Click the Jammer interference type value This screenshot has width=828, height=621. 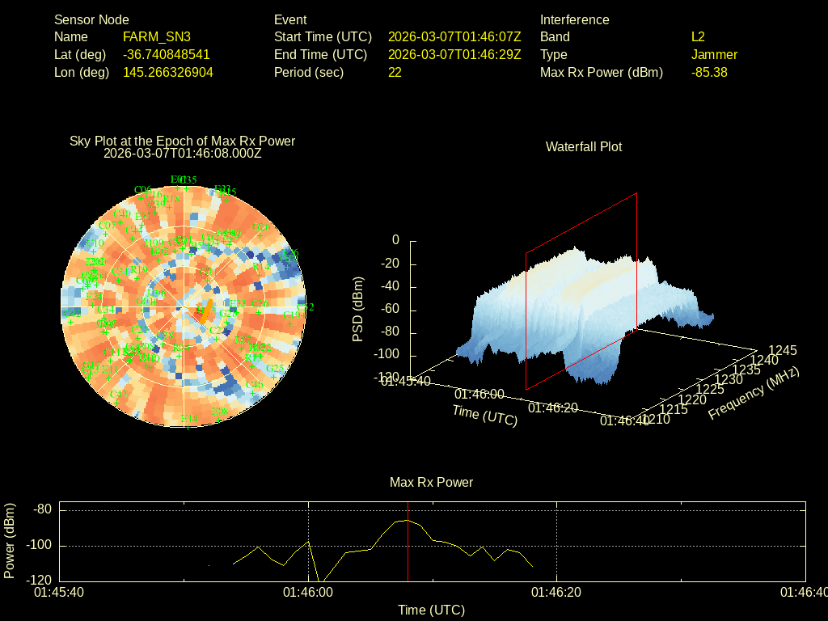tap(714, 54)
